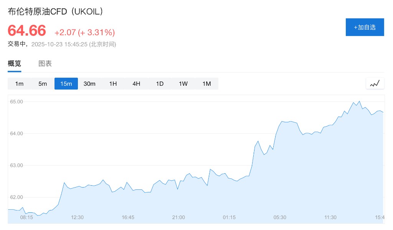
Task: Click the line chart type icon
Action: (x=375, y=83)
